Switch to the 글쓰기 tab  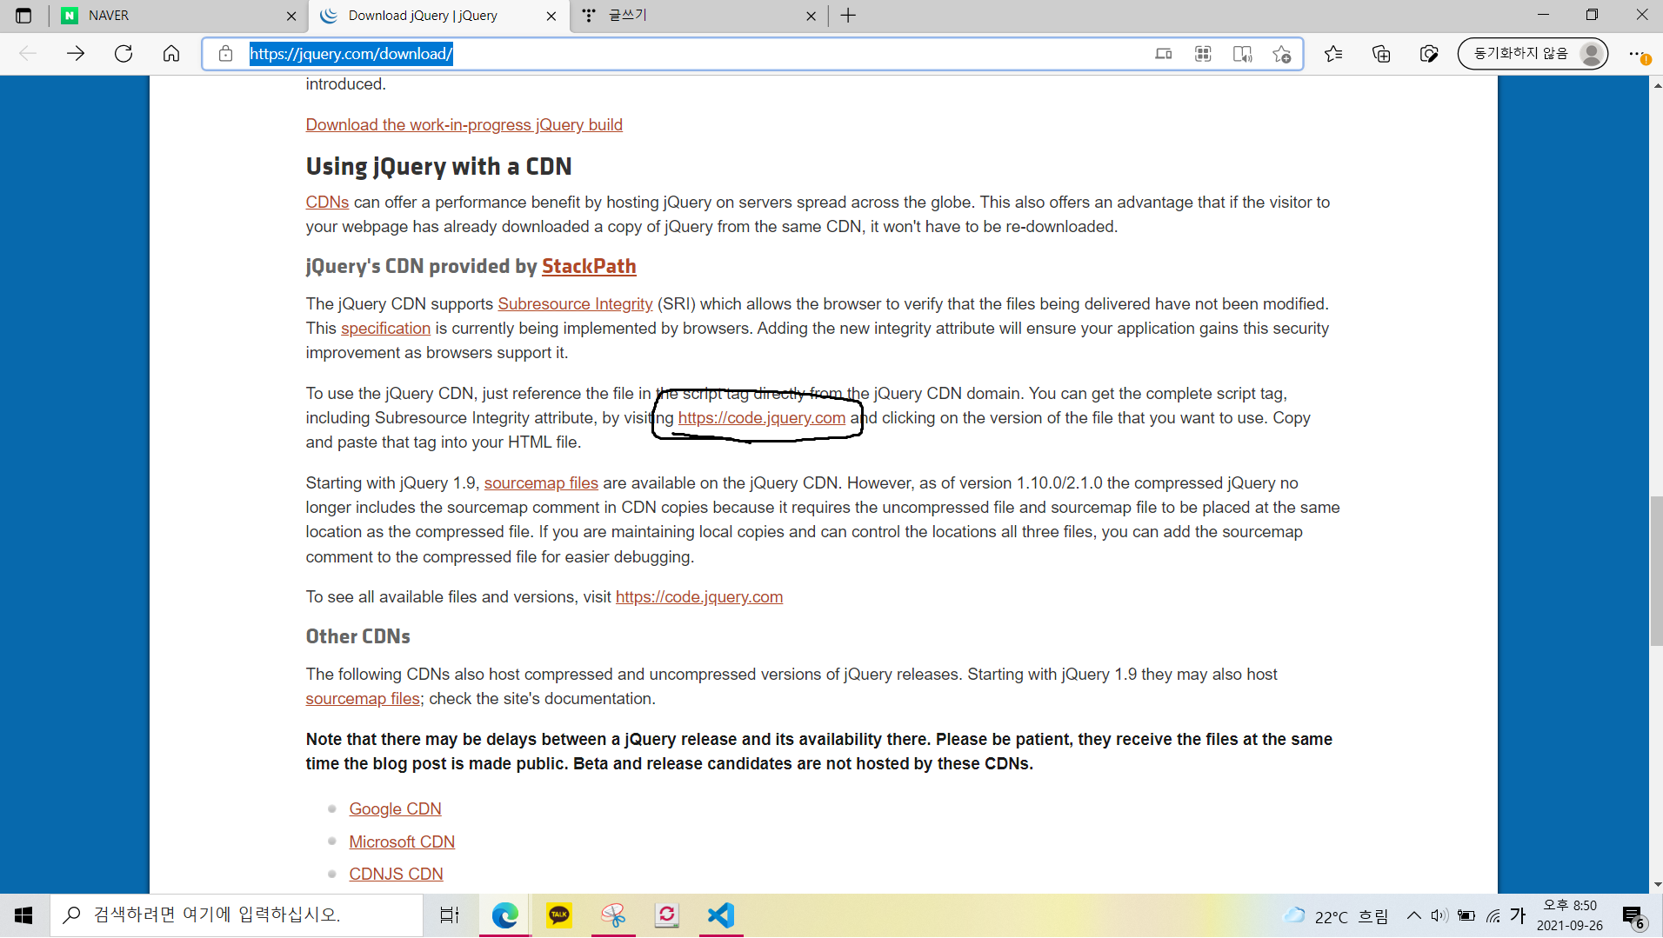[700, 16]
